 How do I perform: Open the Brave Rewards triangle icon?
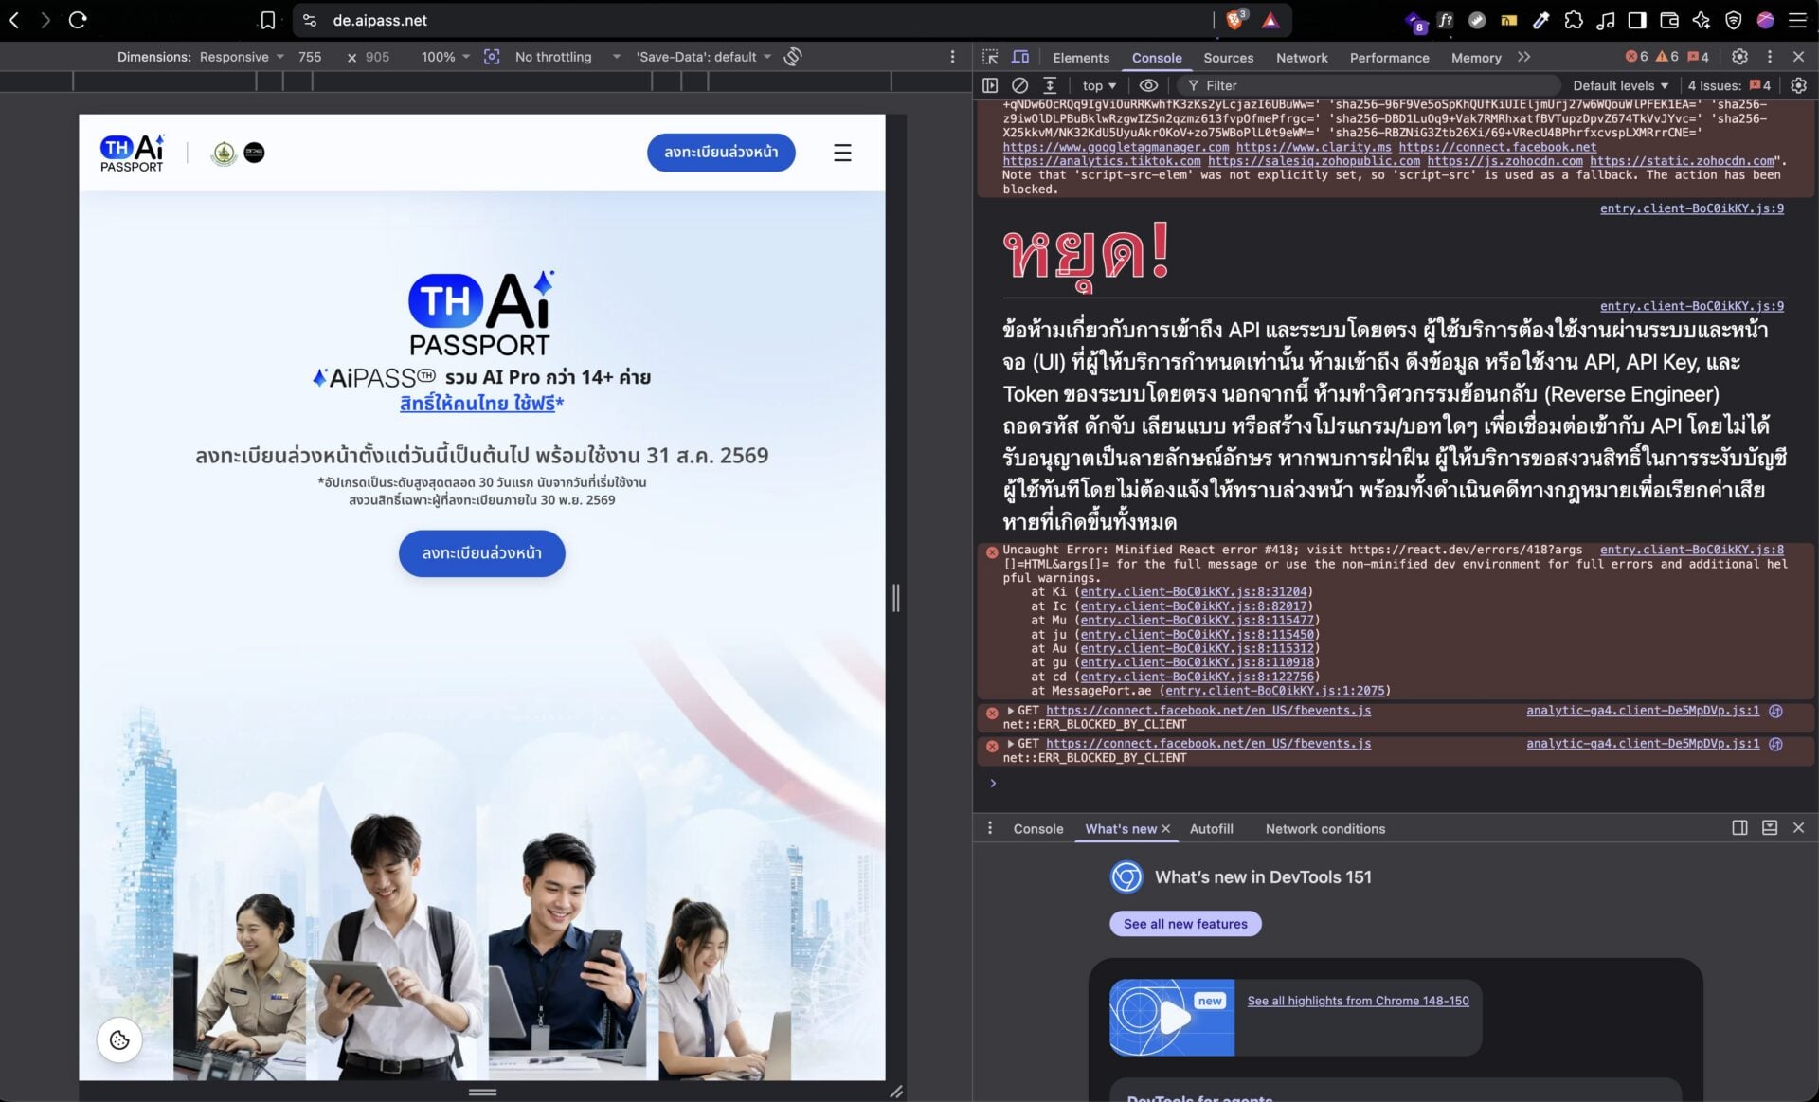click(1270, 20)
